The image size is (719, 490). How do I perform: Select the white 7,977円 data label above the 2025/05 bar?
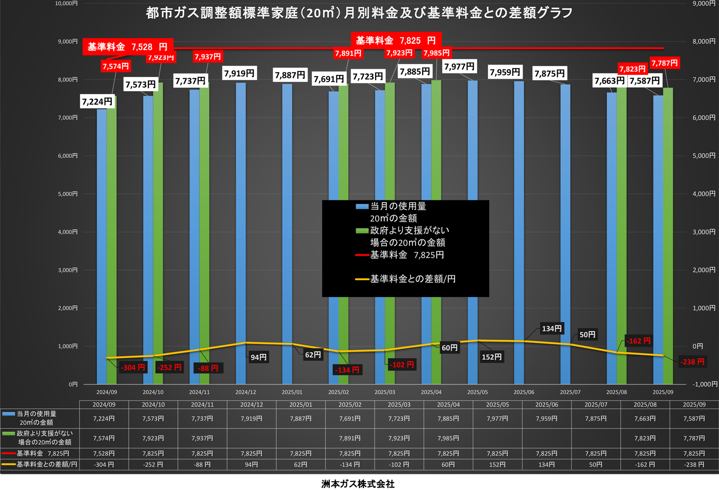[459, 66]
